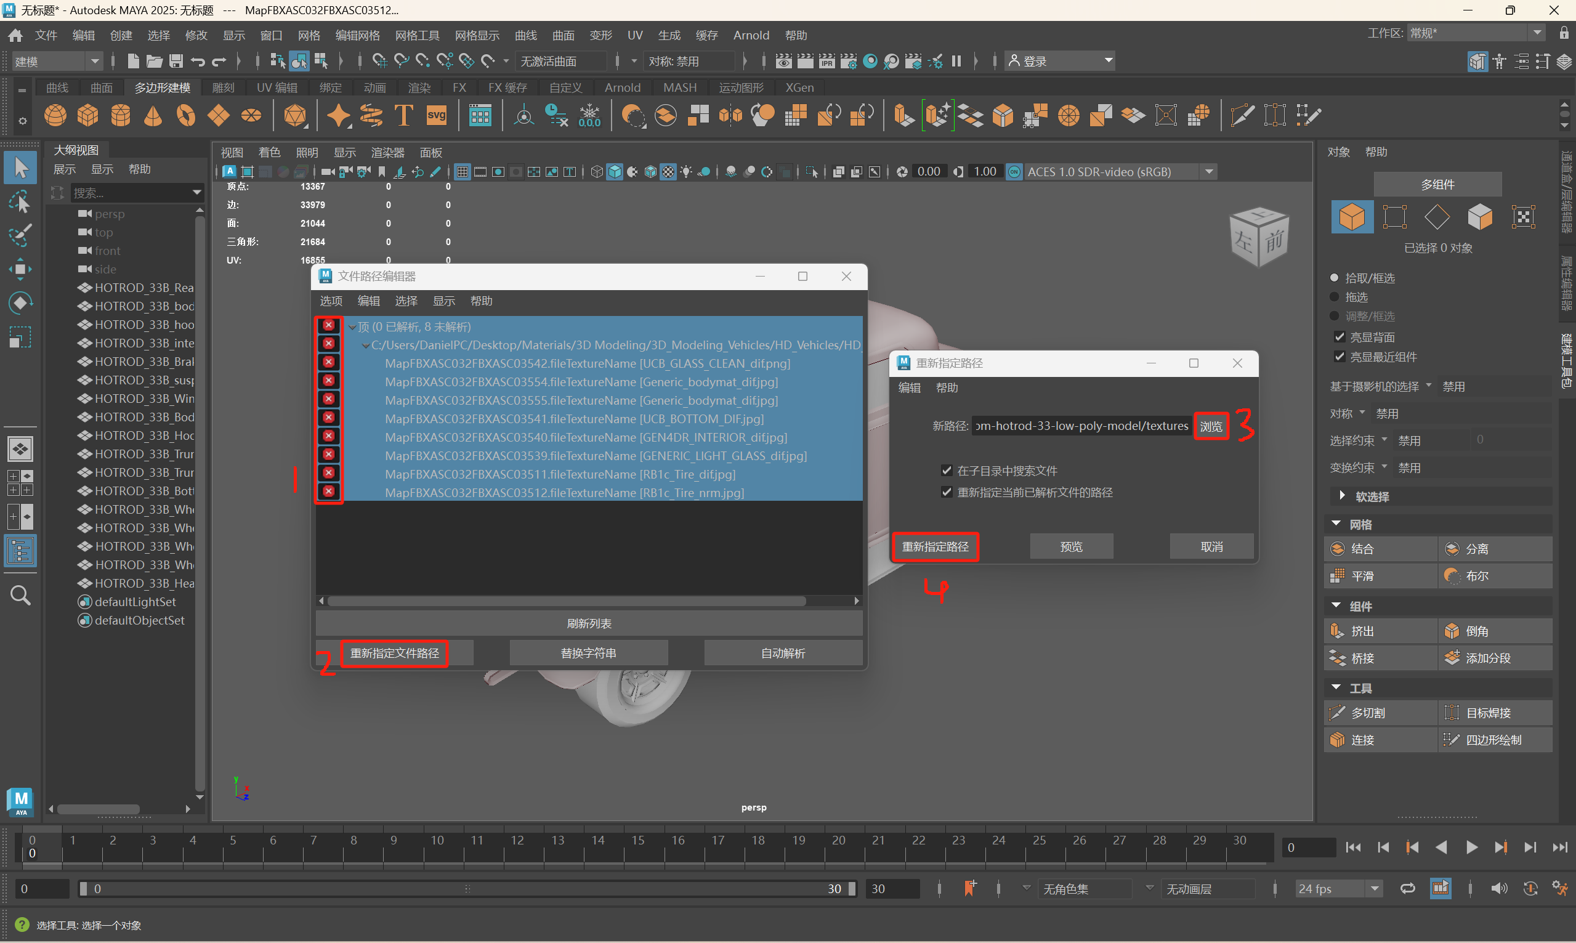Open the 网格工具 menu
Viewport: 1576px width, 943px height.
[x=417, y=36]
